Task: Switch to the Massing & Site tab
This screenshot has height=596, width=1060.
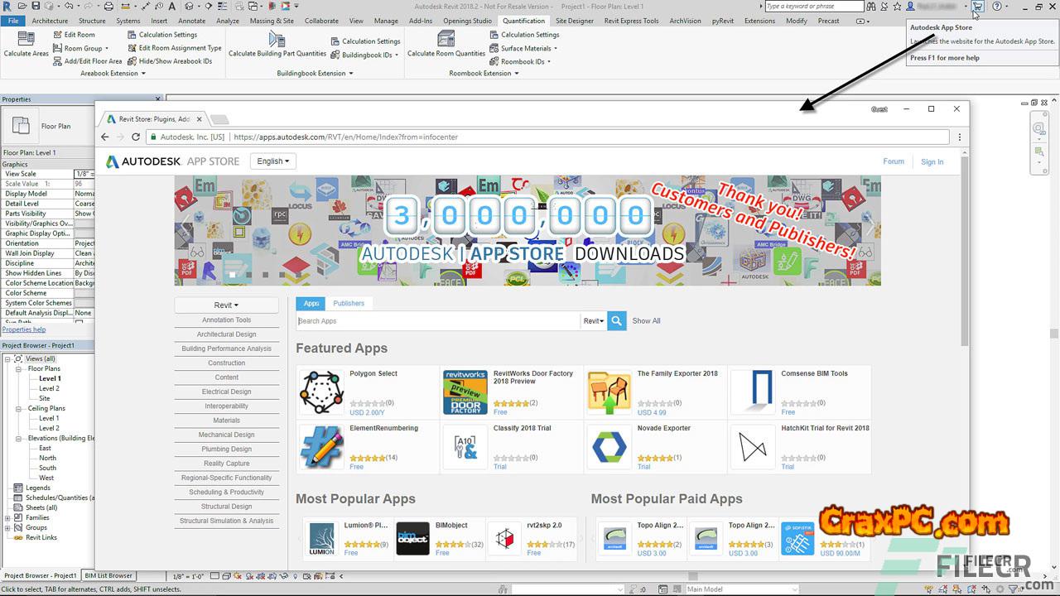Action: click(272, 21)
